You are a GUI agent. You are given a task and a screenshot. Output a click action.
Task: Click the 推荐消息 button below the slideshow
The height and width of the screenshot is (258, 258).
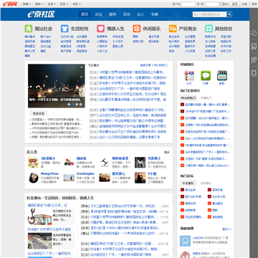click(39, 113)
